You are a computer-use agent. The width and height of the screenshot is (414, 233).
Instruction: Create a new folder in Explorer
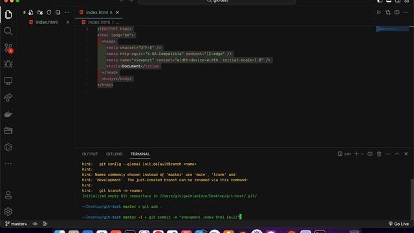(40, 12)
